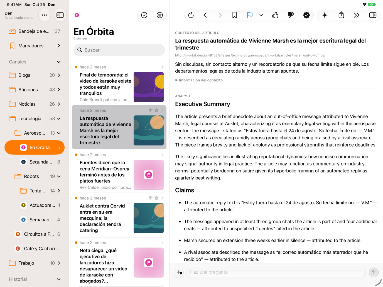Open the article URL link
The width and height of the screenshot is (383, 287).
[250, 55]
